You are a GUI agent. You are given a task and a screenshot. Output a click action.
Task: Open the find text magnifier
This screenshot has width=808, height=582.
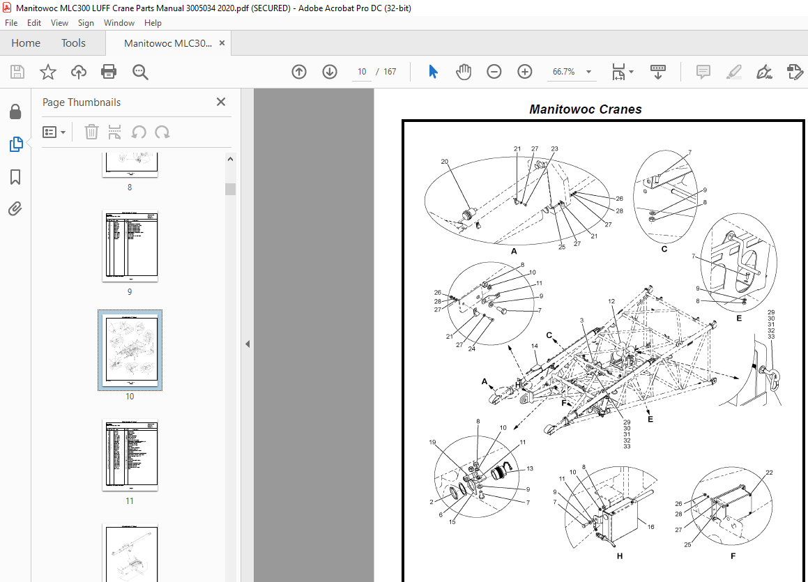pyautogui.click(x=140, y=72)
